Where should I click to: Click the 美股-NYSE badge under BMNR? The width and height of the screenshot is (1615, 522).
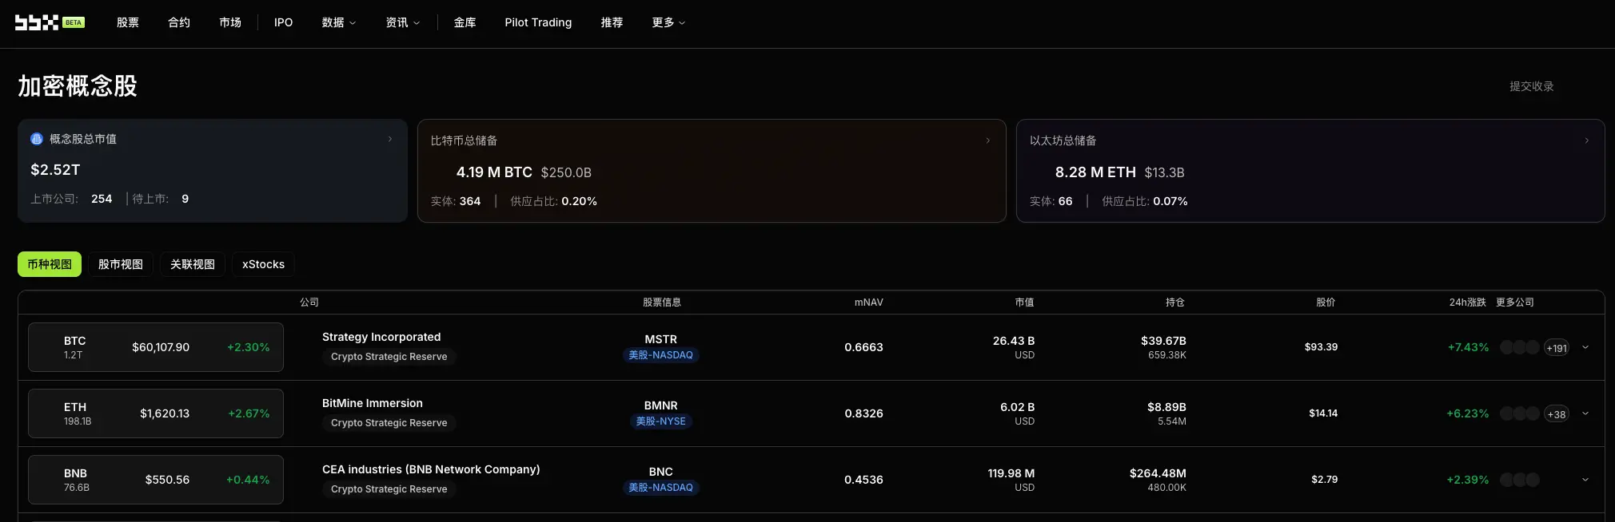tap(661, 421)
